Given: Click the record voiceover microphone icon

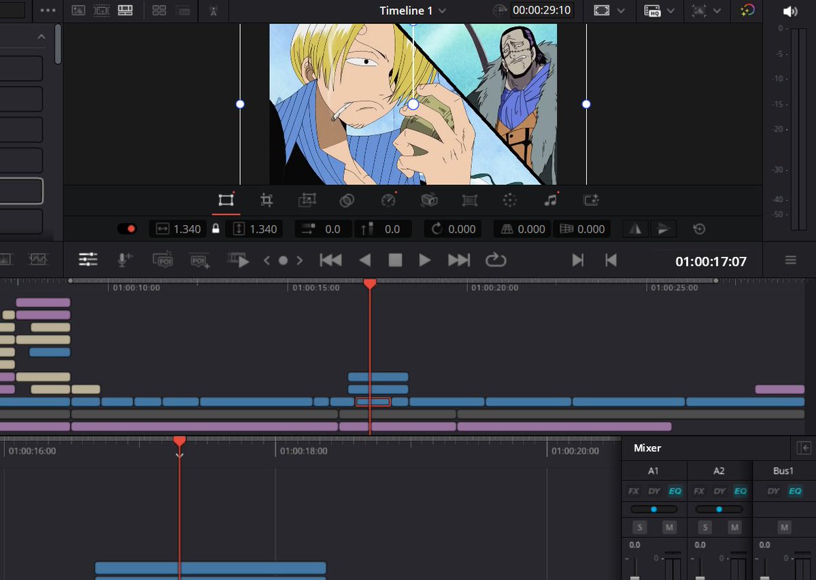Looking at the screenshot, I should click(126, 260).
